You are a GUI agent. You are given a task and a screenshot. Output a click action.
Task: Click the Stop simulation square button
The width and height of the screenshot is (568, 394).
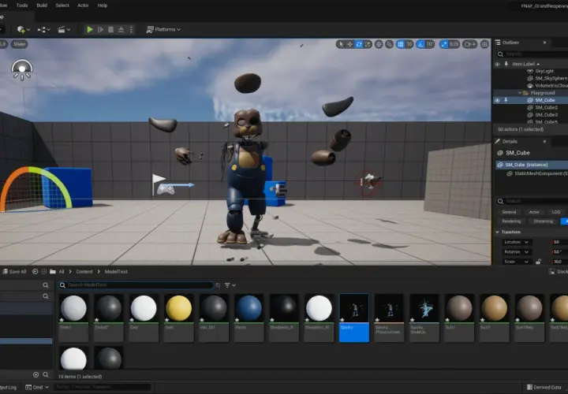point(111,29)
